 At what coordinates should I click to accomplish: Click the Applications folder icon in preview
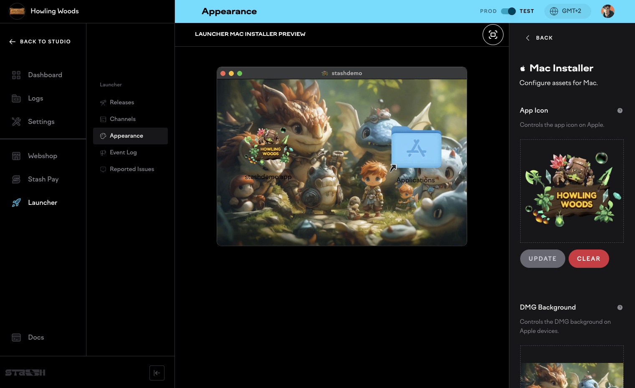click(x=416, y=147)
